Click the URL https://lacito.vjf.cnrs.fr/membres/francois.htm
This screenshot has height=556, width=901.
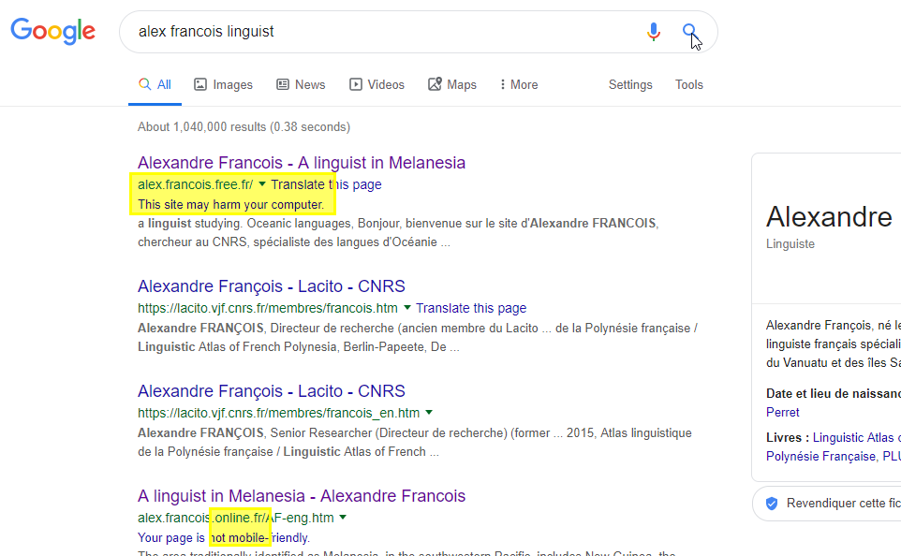(x=268, y=308)
